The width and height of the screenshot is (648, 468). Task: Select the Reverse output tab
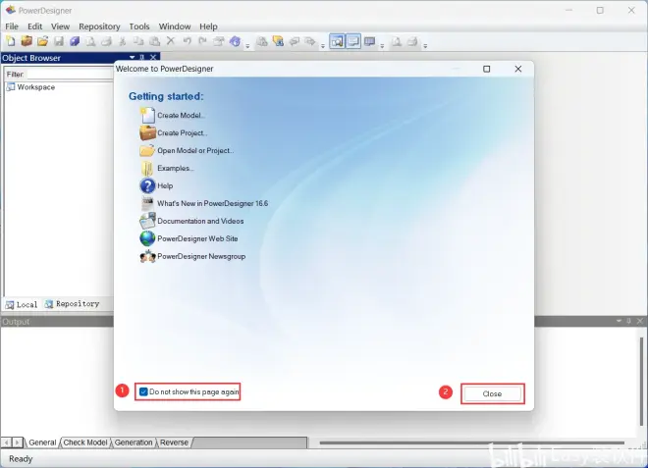(174, 442)
